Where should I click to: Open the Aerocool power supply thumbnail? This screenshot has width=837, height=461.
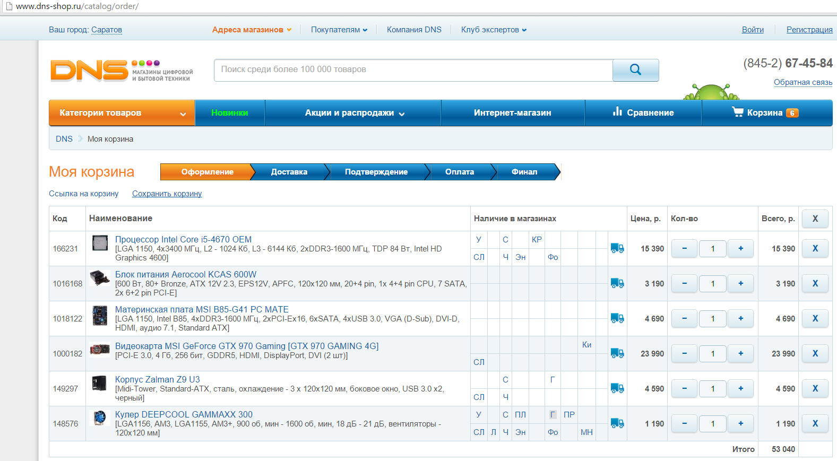(100, 278)
